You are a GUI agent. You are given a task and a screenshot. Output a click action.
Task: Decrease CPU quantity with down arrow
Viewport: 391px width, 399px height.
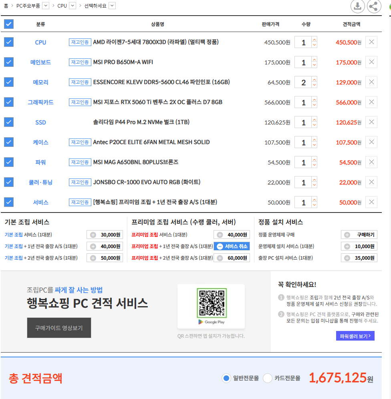(314, 45)
